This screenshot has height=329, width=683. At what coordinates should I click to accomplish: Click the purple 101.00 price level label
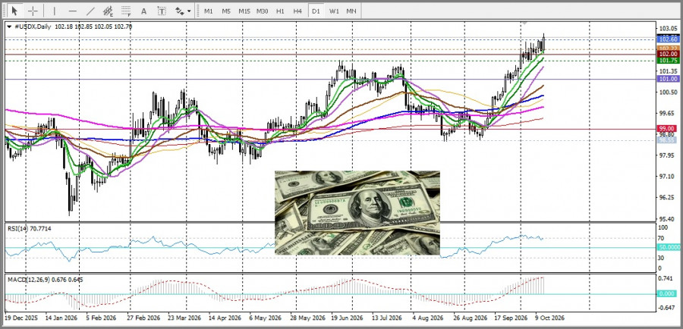[669, 79]
